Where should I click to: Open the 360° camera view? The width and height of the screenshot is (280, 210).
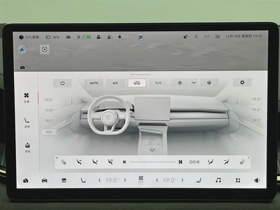[x=64, y=180]
